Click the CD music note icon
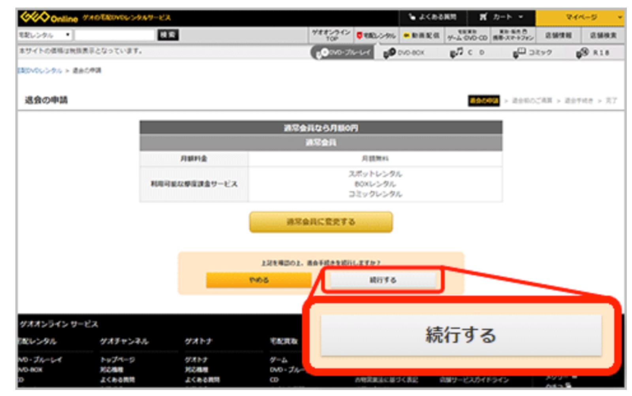Viewport: 632px width, 396px height. tap(456, 53)
